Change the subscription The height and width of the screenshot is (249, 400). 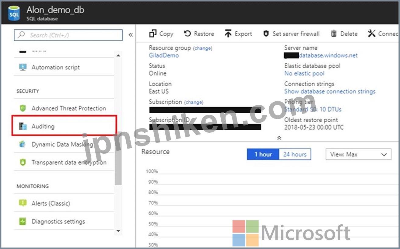coord(194,102)
